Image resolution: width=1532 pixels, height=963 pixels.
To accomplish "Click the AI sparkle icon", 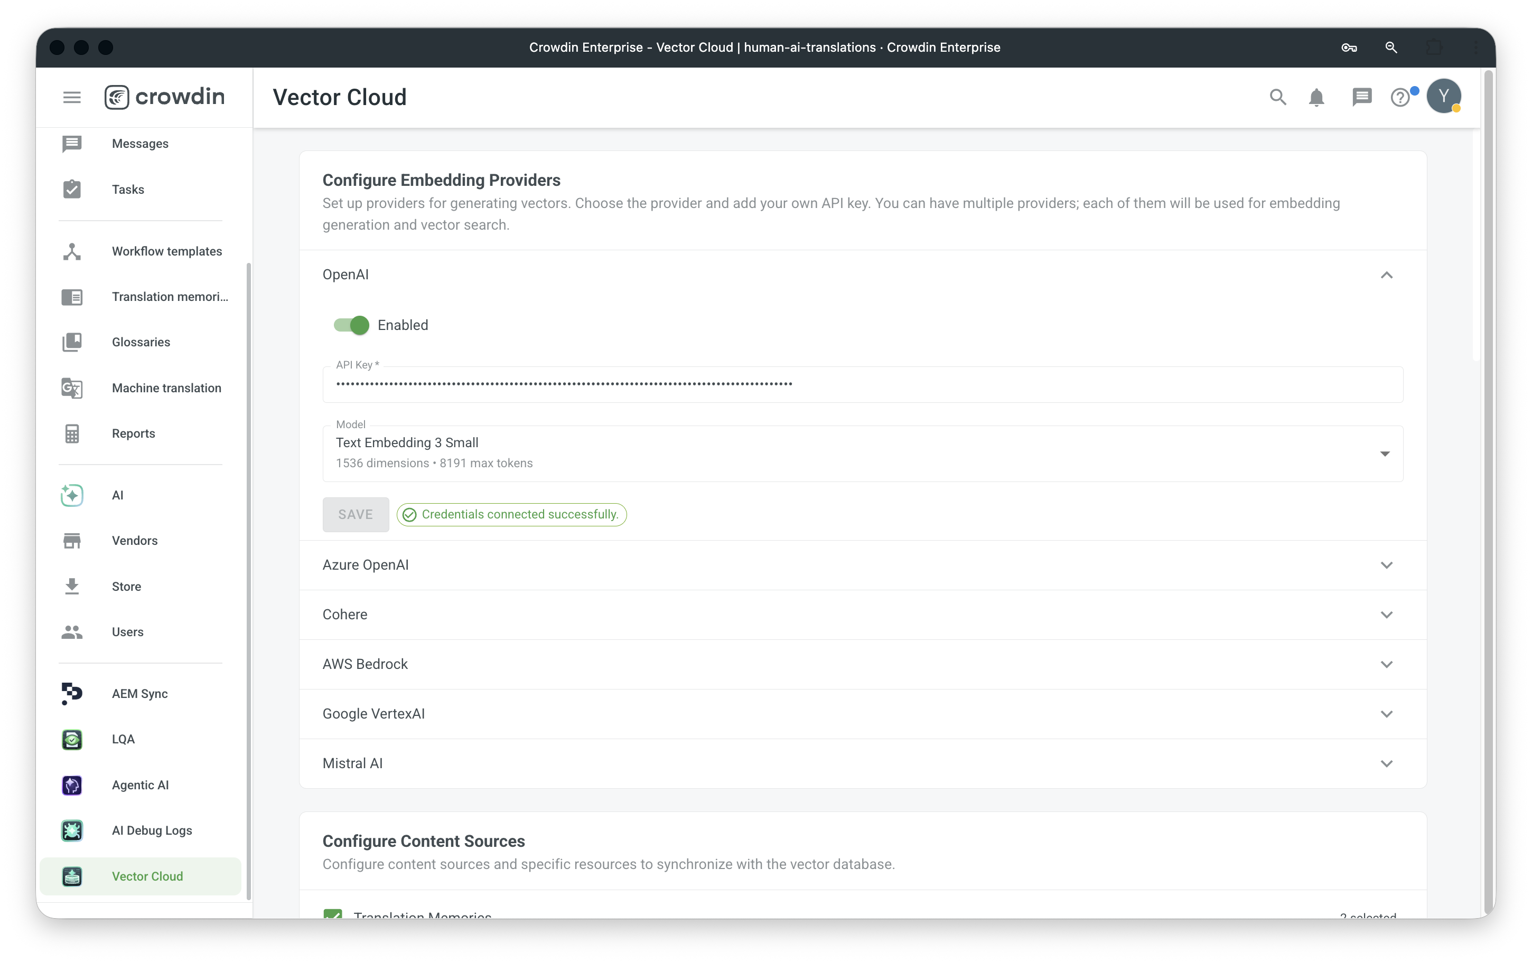I will (72, 495).
